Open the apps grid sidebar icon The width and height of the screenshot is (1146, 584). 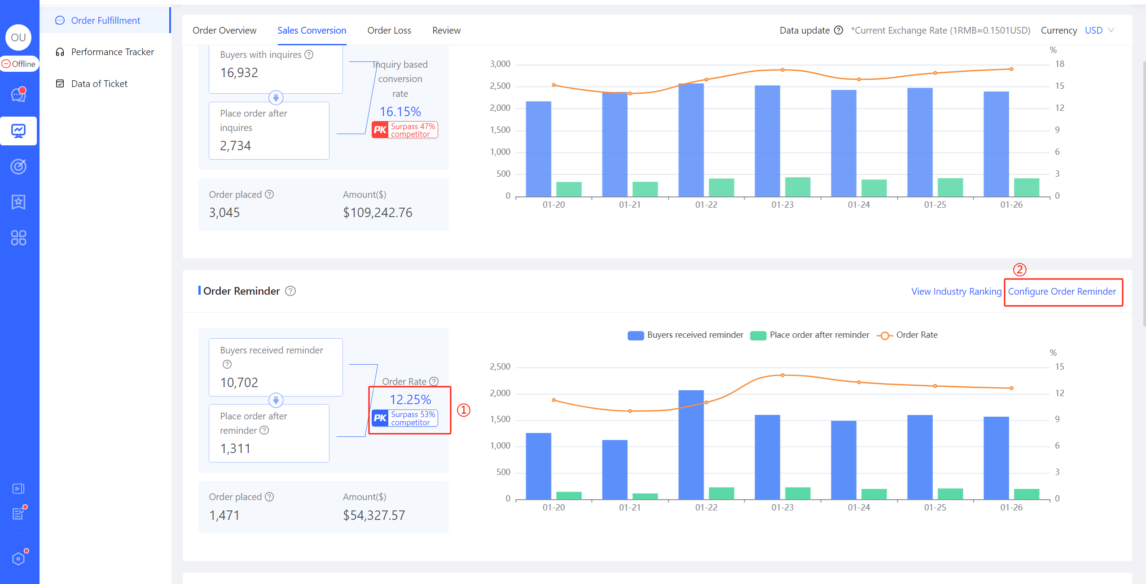18,237
